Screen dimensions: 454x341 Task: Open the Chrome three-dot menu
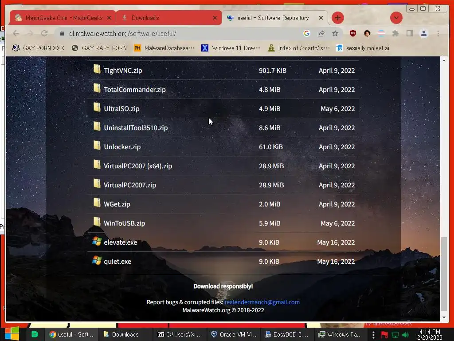pyautogui.click(x=438, y=34)
